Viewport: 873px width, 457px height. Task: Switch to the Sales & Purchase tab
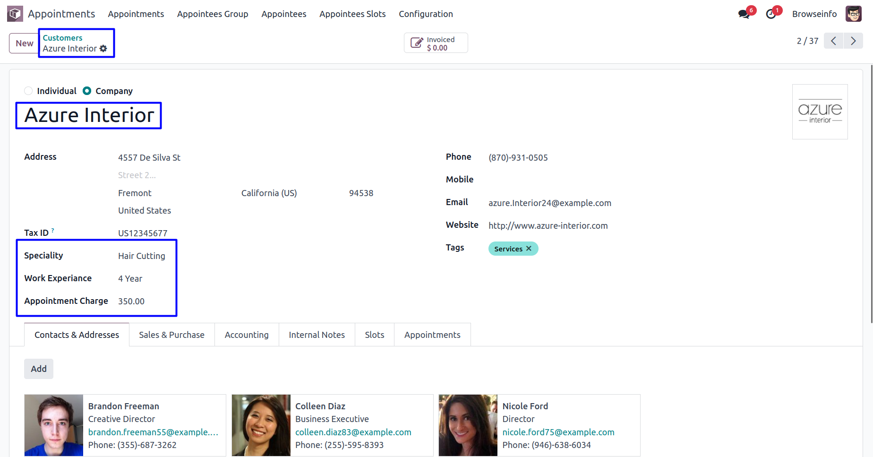tap(171, 335)
